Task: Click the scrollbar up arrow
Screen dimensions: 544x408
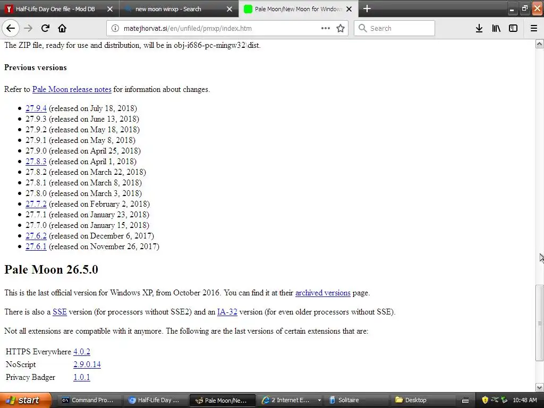Action: (x=540, y=44)
